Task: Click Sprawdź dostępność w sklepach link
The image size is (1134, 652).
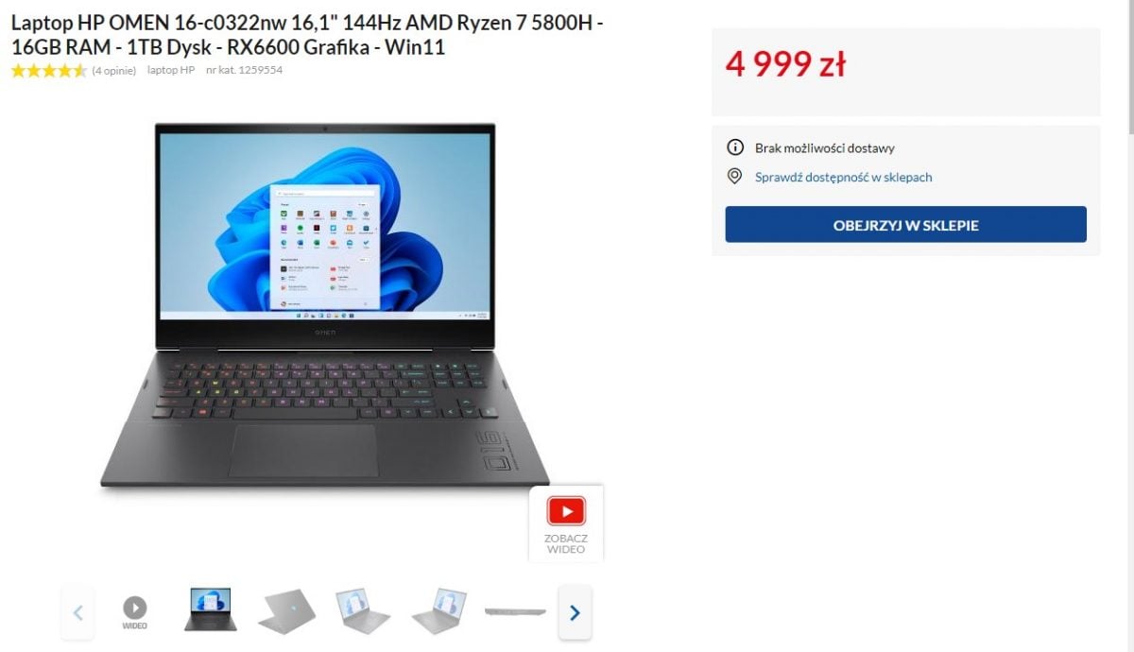Action: tap(843, 177)
